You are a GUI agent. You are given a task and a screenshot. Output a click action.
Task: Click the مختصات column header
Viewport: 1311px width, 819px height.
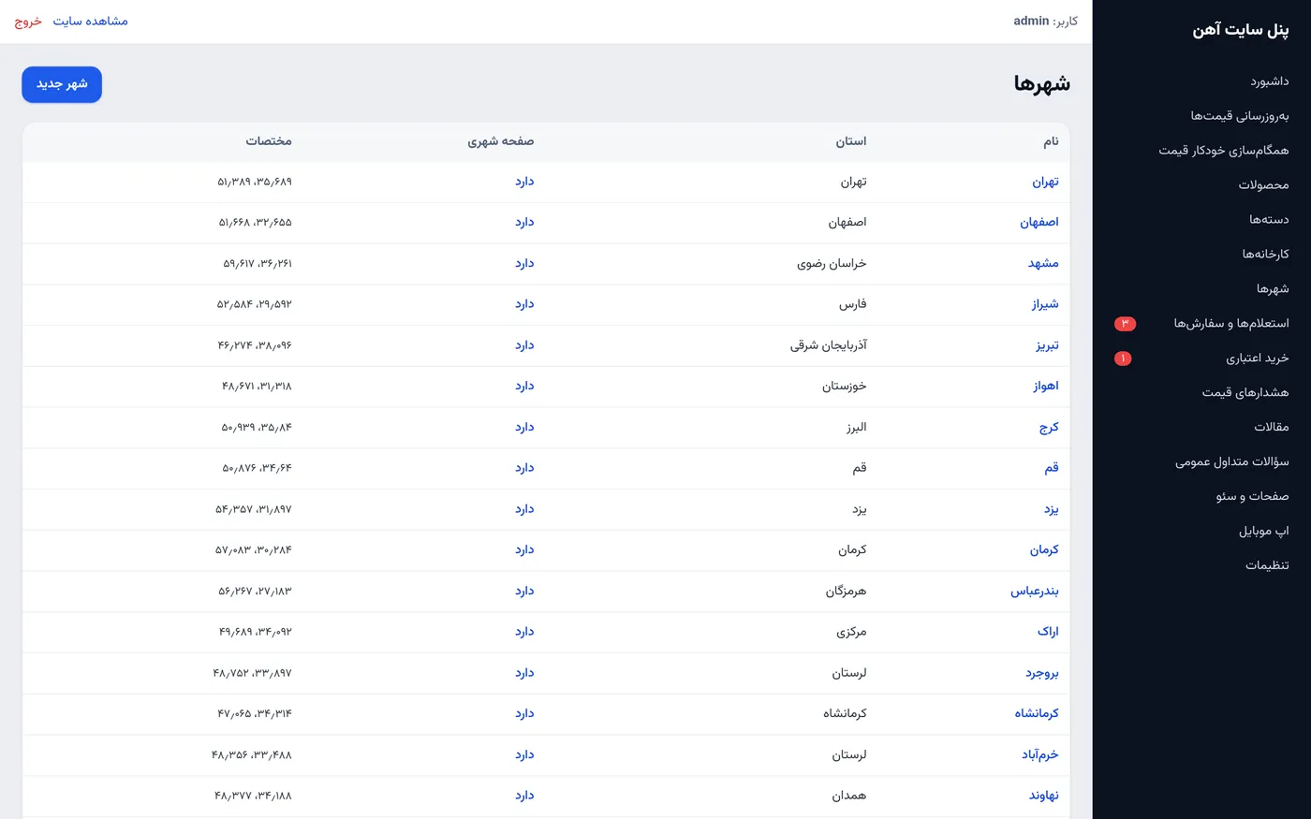tap(269, 141)
